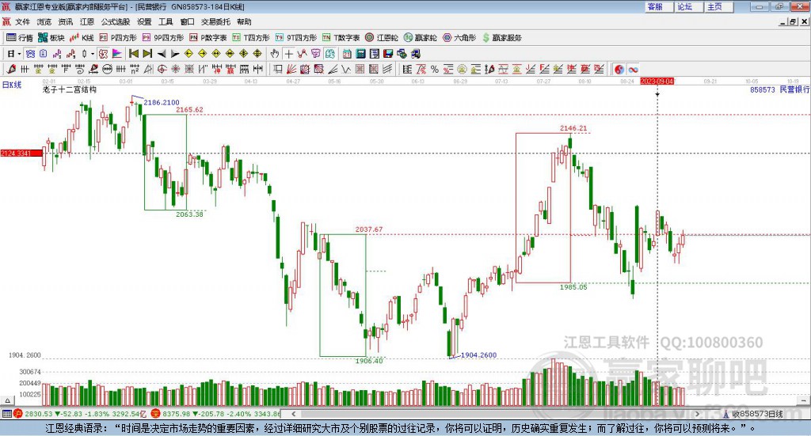Open the 江恩轮 Gann wheel

tap(382, 38)
